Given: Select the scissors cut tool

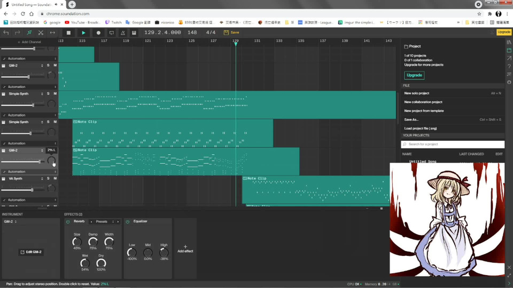Looking at the screenshot, I should [x=41, y=33].
